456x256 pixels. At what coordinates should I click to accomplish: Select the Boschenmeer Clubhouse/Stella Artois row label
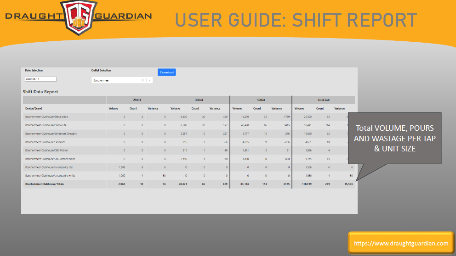[46, 117]
